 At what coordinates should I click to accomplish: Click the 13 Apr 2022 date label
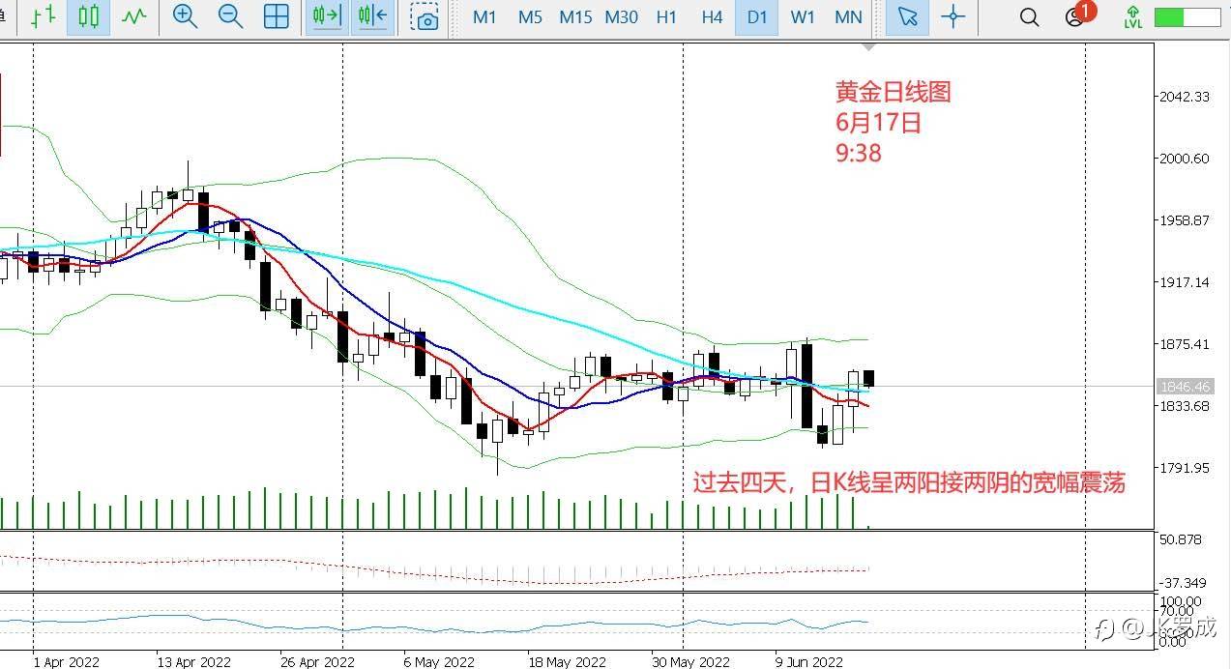coord(194,662)
